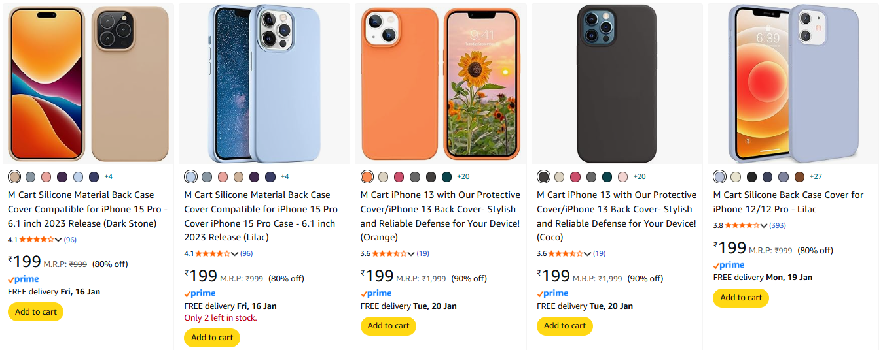Add the Orange iPhone 13 cover to cart
The height and width of the screenshot is (350, 883).
tap(388, 326)
